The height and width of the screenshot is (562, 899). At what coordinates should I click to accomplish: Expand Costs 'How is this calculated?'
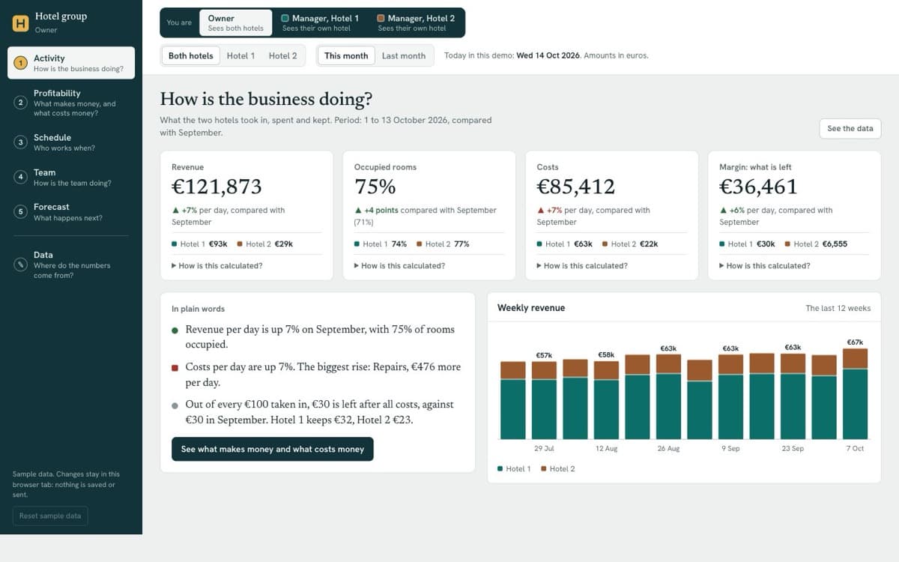pyautogui.click(x=582, y=265)
